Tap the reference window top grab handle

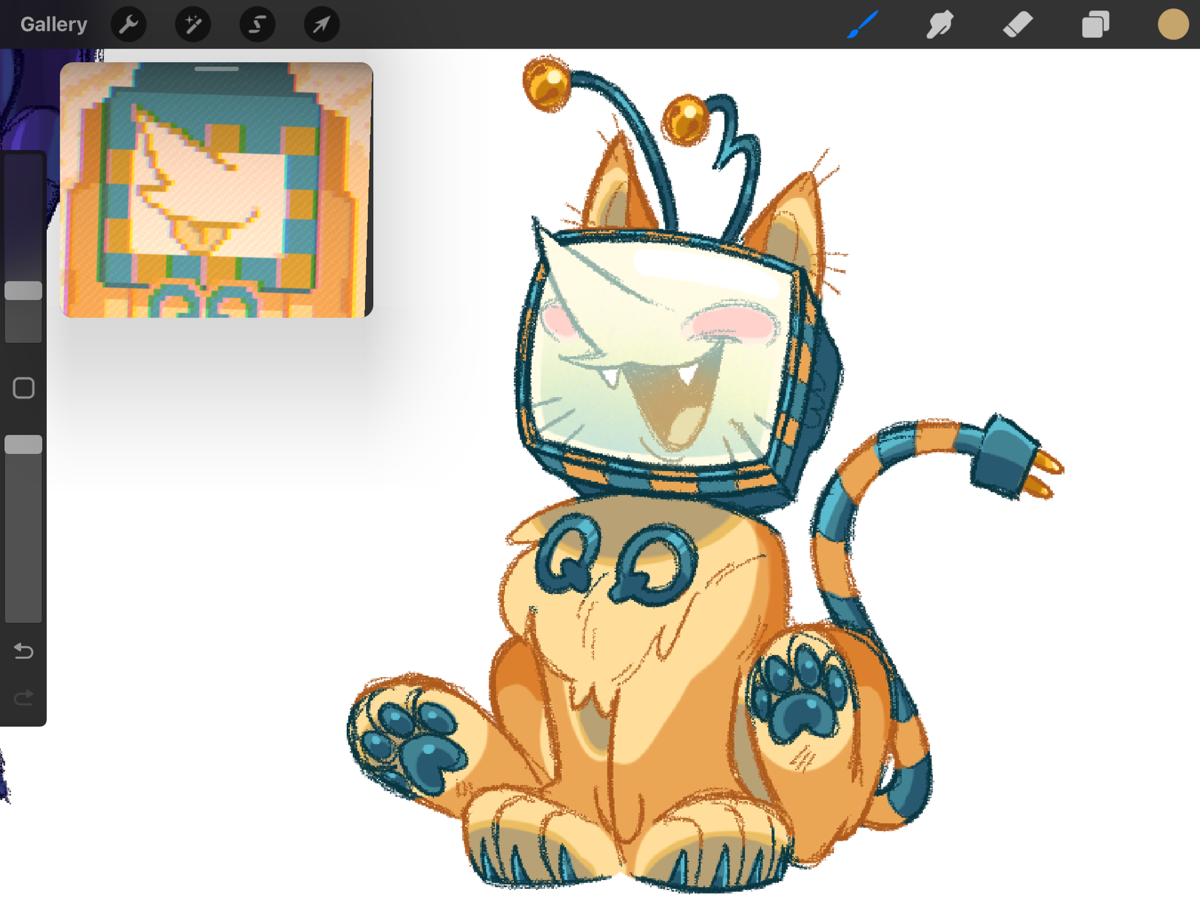(216, 69)
